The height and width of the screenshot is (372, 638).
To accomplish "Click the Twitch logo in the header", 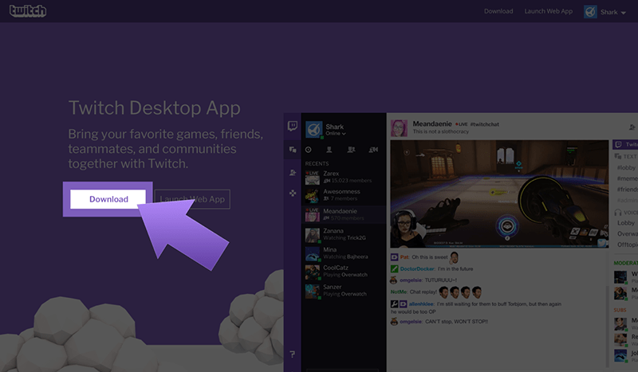I will (x=28, y=11).
